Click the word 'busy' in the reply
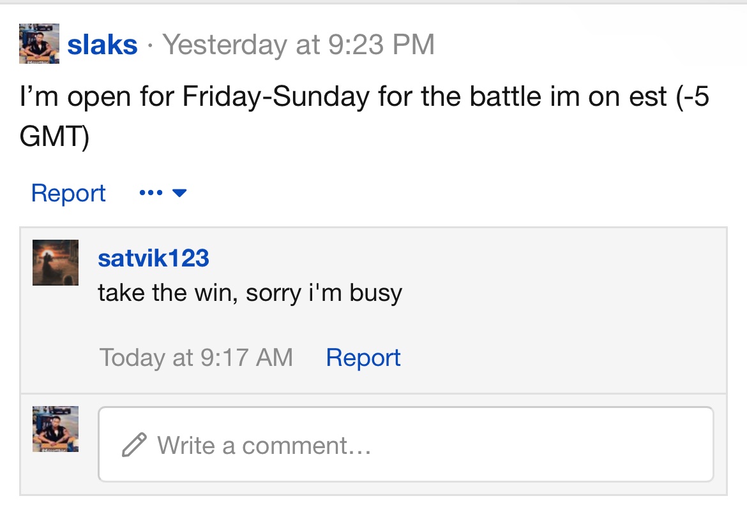Viewport: 747px width, 510px height. (376, 293)
